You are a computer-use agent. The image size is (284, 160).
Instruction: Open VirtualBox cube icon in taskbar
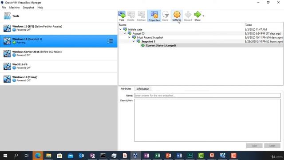click(135, 156)
